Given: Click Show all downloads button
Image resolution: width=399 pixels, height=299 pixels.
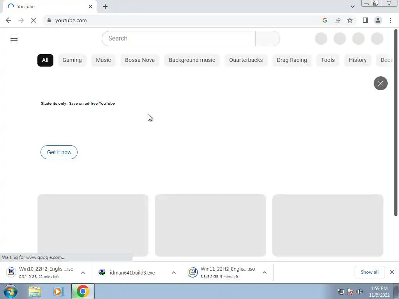Looking at the screenshot, I should coord(369,272).
